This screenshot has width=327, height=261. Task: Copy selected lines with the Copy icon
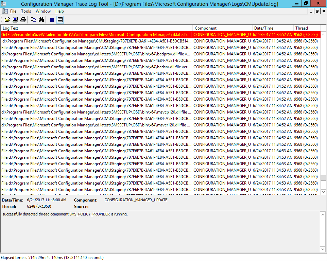coord(33,20)
